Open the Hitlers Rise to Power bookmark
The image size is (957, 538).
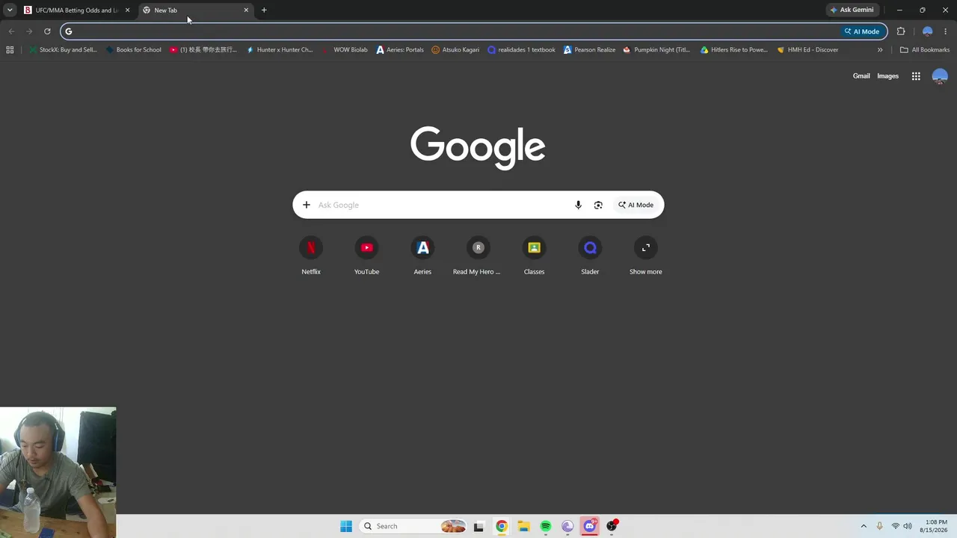pos(734,50)
